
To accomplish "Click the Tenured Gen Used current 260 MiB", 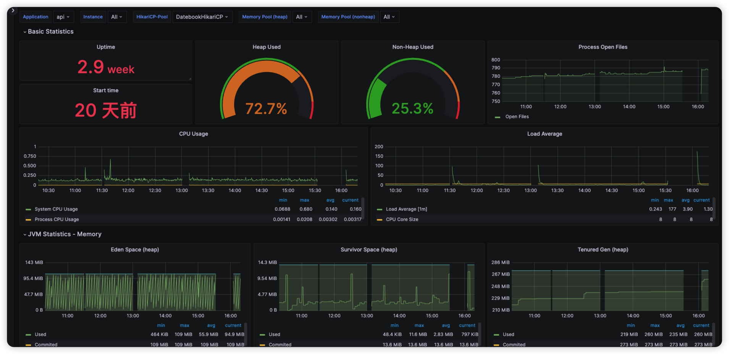I will (x=703, y=335).
